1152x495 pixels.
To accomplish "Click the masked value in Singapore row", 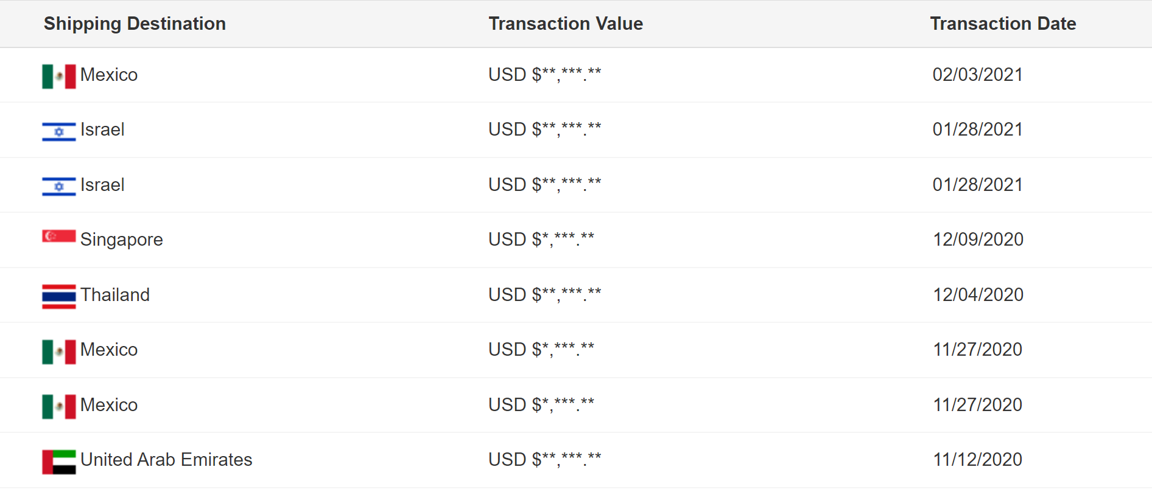I will [x=541, y=239].
